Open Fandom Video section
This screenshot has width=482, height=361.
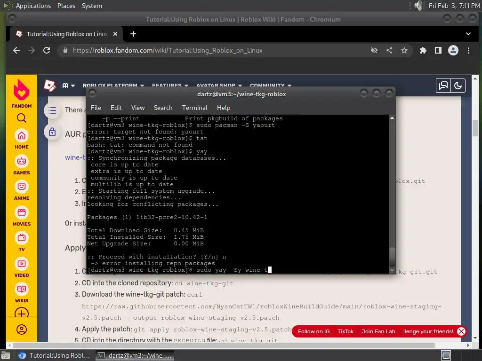(22, 267)
